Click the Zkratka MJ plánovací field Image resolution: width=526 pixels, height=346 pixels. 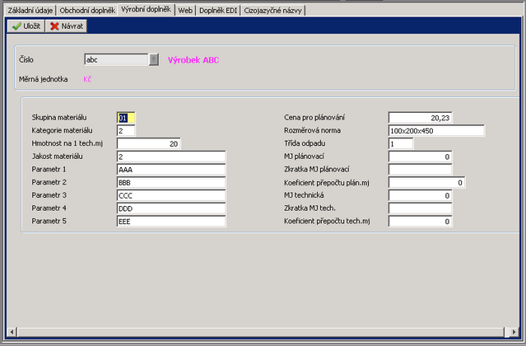click(x=420, y=170)
